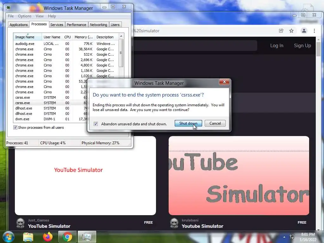The image size is (324, 243).
Task: Select chrome.exe using 532 K memory
Action: point(66,54)
